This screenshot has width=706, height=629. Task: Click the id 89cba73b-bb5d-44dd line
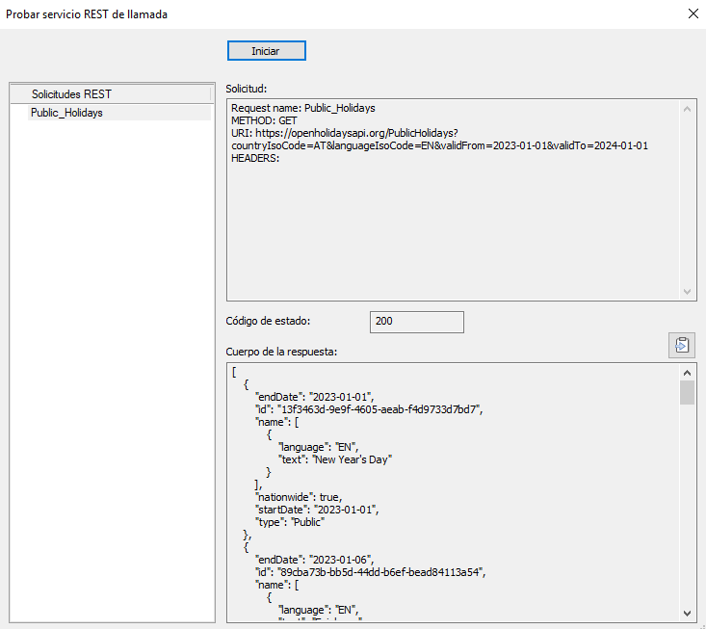coord(370,572)
